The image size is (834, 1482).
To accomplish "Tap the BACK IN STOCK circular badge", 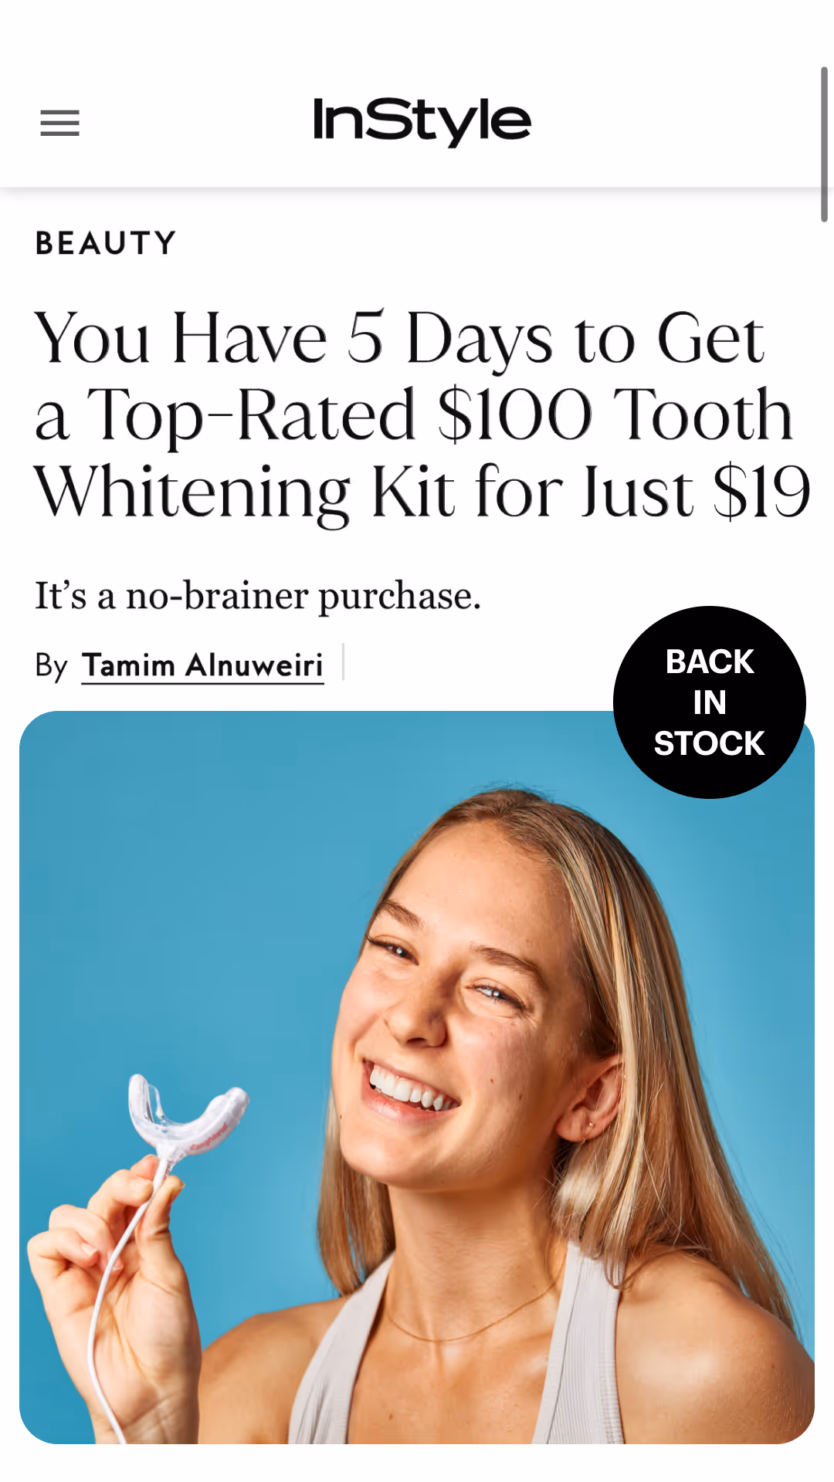I will point(710,702).
